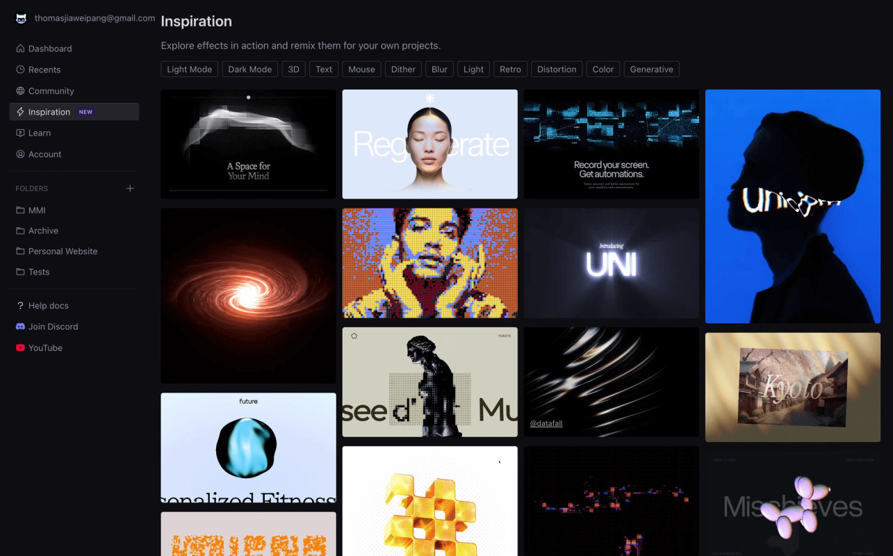893x556 pixels.
Task: Filter by Distortion tag
Action: [x=557, y=69]
